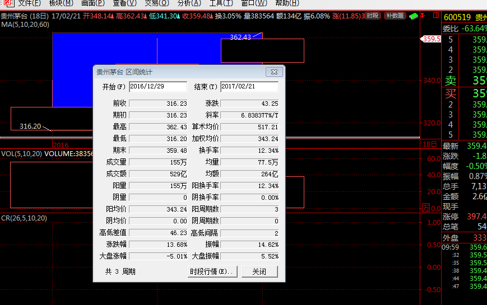The image size is (487, 305).
Task: Open the 帮助(H) menu
Action: 287,3
